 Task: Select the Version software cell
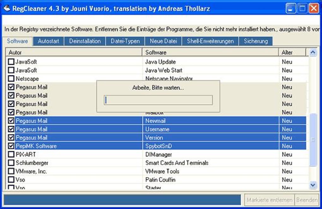[x=154, y=138]
